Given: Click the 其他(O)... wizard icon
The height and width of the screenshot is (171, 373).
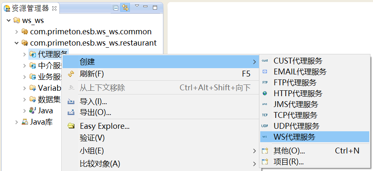Looking at the screenshot, I should pos(265,151).
